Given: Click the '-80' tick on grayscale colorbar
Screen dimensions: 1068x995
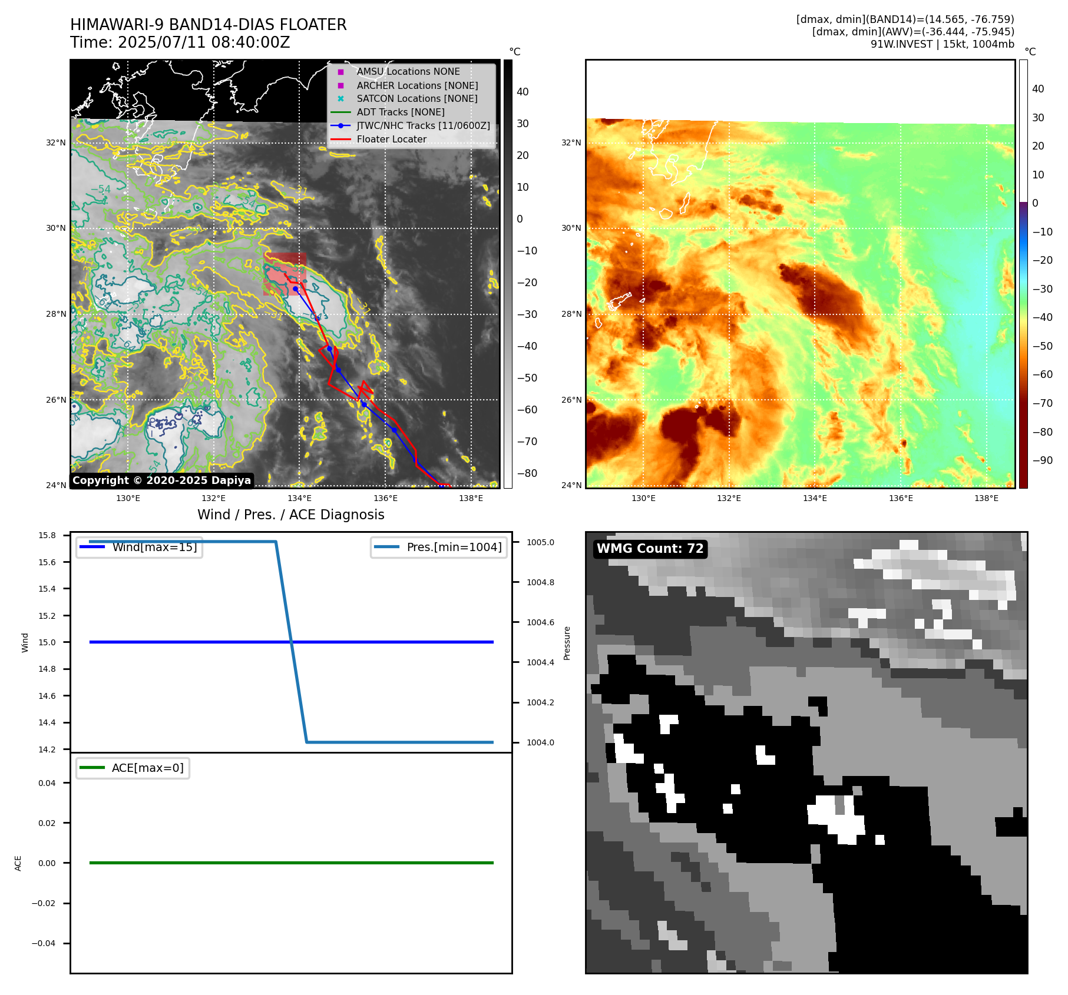Looking at the screenshot, I should [527, 473].
